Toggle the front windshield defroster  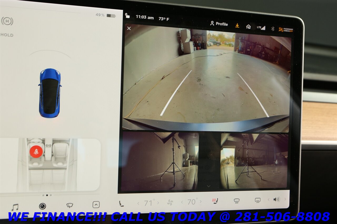[236, 201]
